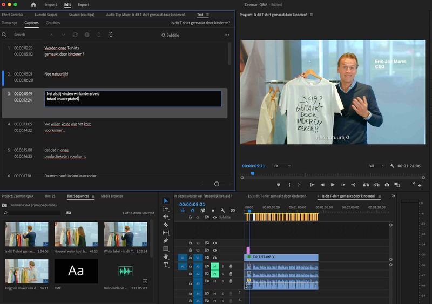Open Program monitor settings wrench
The width and height of the screenshot is (432, 304).
[392, 166]
